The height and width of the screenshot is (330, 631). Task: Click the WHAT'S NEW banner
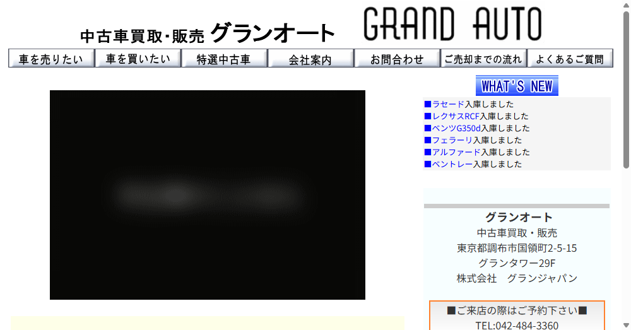[x=517, y=86]
